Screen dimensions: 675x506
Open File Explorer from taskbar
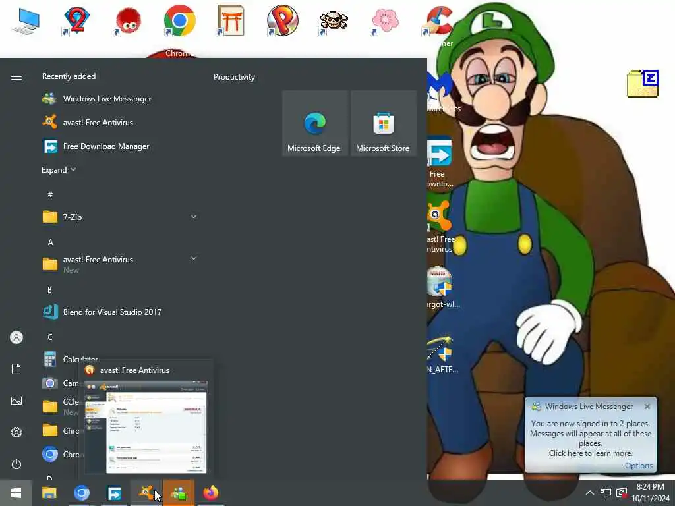coord(49,493)
